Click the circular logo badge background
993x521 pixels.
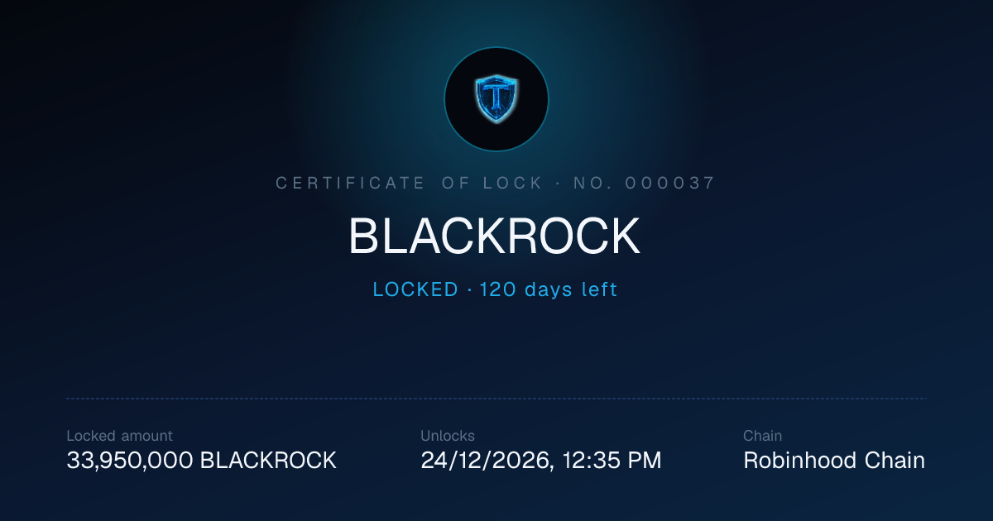click(496, 99)
